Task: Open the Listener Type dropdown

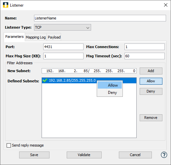Action: coord(62,27)
